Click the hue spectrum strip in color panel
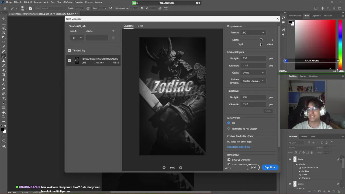345x194 pixels. tap(340, 45)
